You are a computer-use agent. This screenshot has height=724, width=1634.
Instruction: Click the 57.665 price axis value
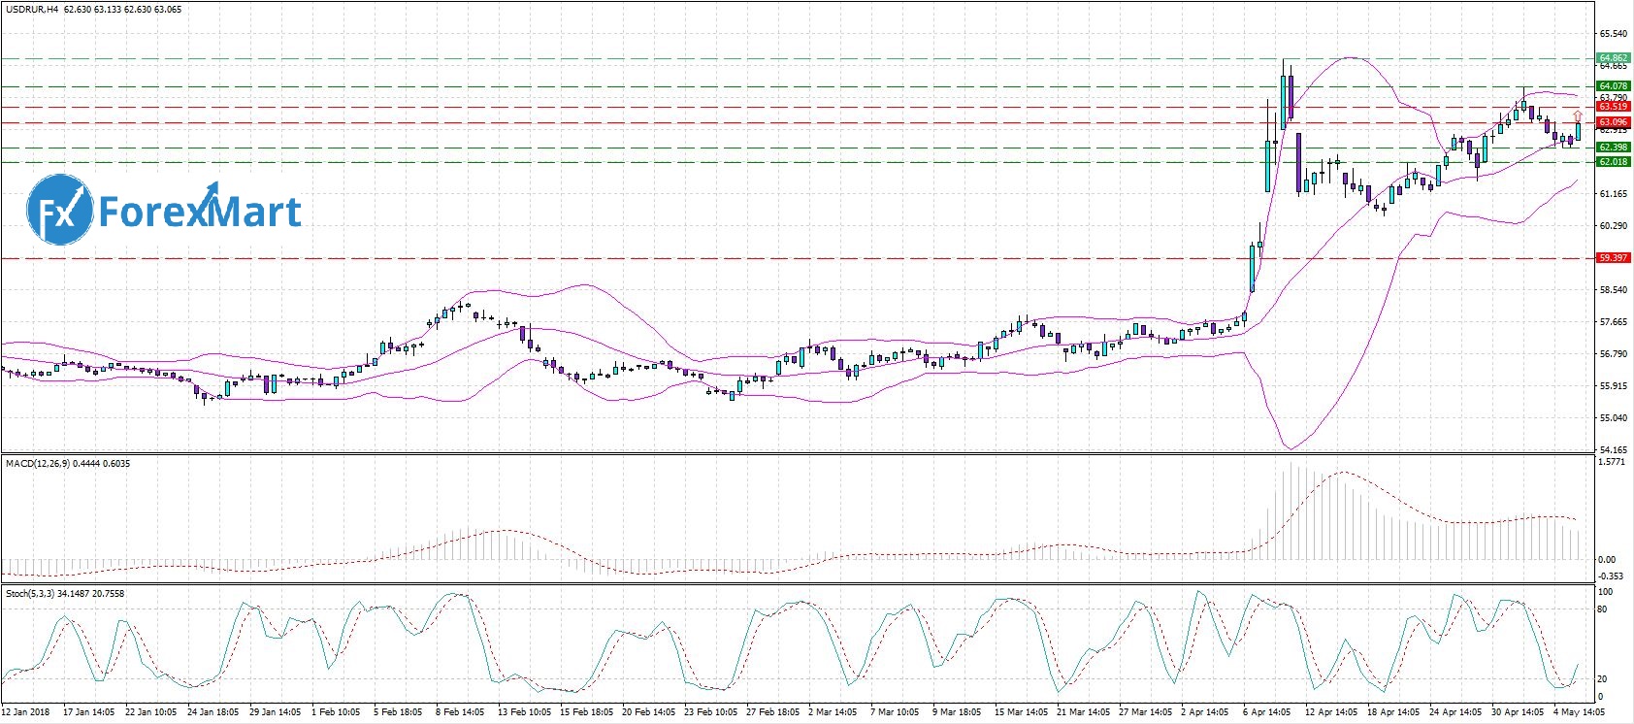tap(1613, 322)
